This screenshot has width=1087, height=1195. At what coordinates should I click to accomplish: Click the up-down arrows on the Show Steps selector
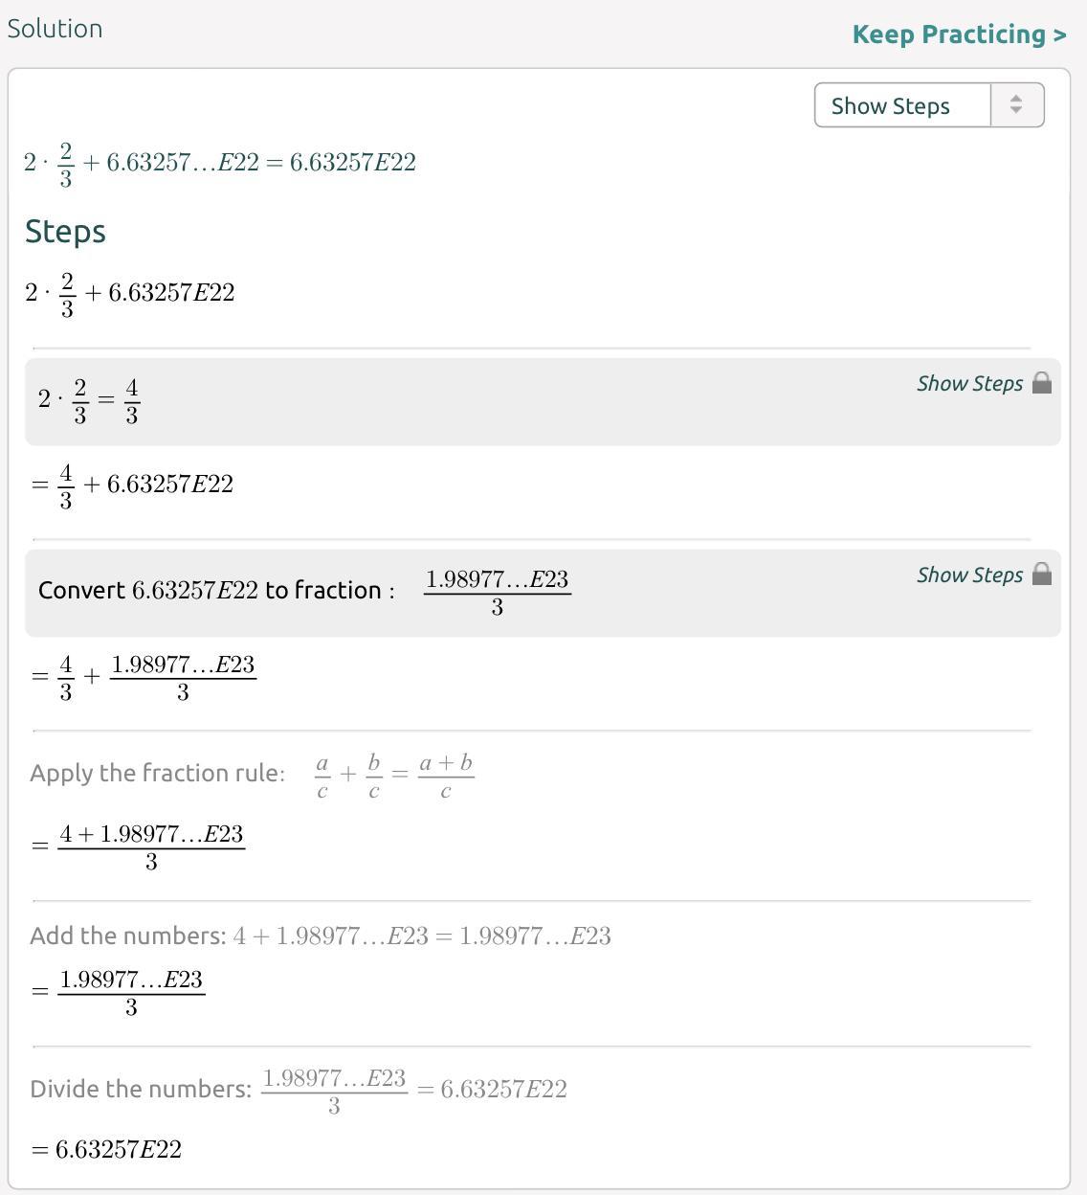tap(1016, 105)
